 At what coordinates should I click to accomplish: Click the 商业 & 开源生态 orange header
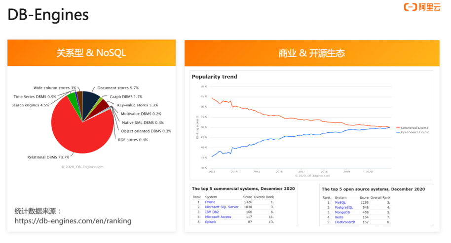click(312, 53)
